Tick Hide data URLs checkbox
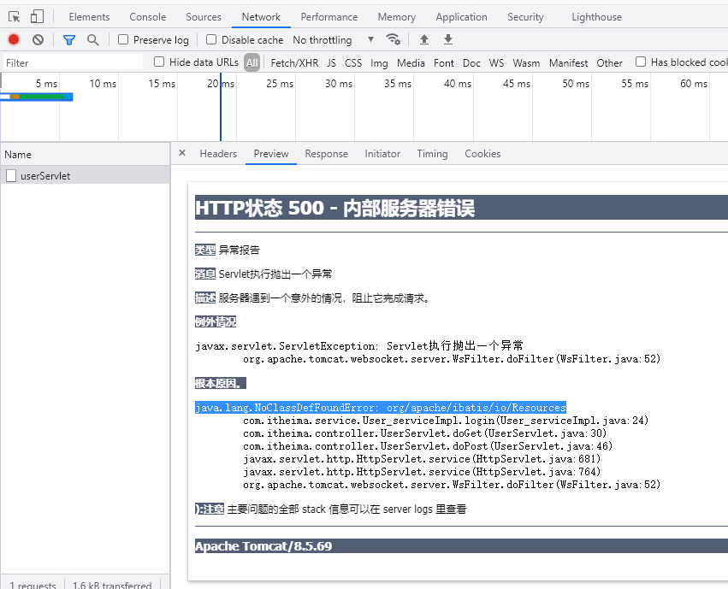The width and height of the screenshot is (728, 589). click(159, 62)
